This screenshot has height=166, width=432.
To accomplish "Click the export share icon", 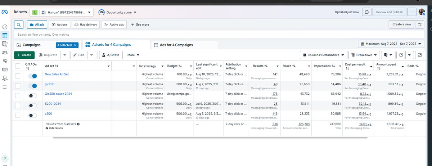I will (402, 55).
